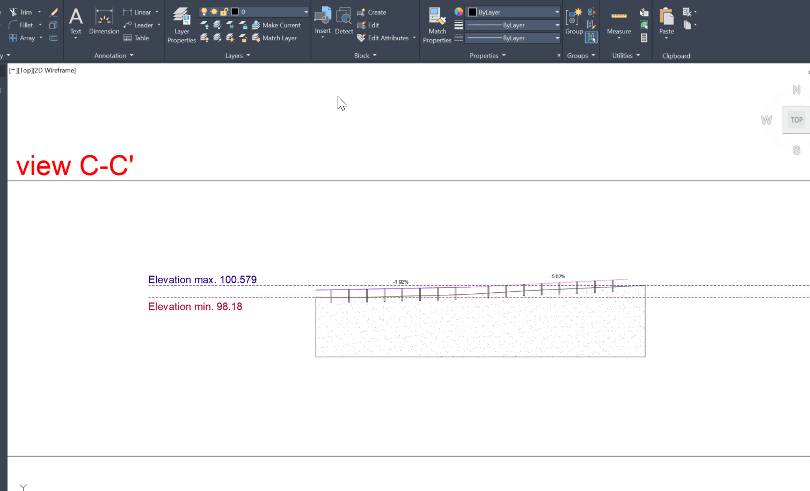Click Match Layer button
This screenshot has height=491, width=810.
(274, 38)
